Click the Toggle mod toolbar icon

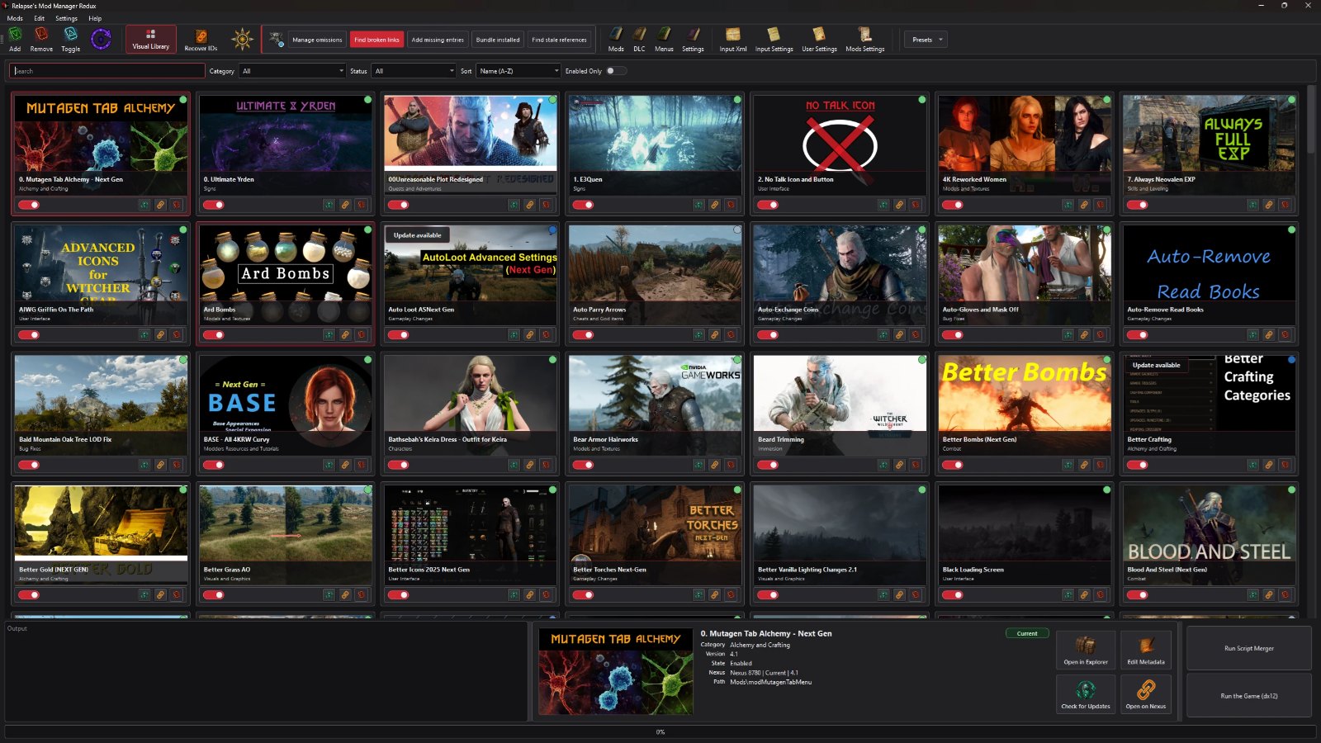pos(71,39)
